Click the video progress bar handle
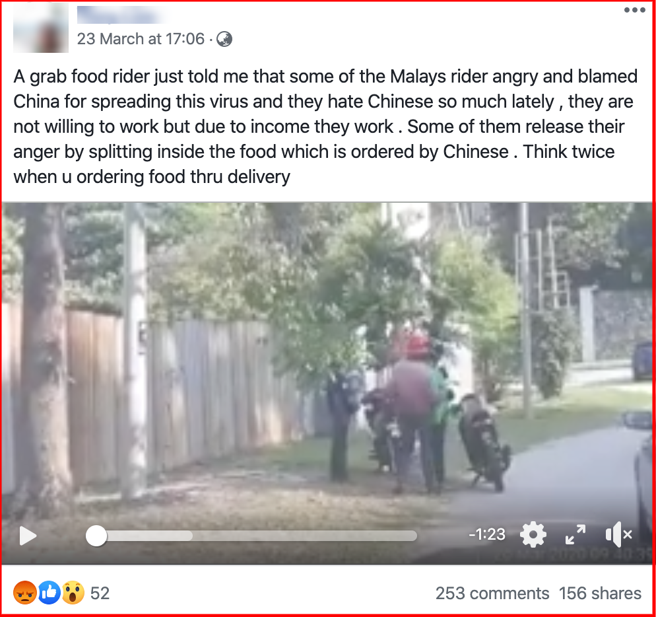This screenshot has width=656, height=617. (96, 536)
